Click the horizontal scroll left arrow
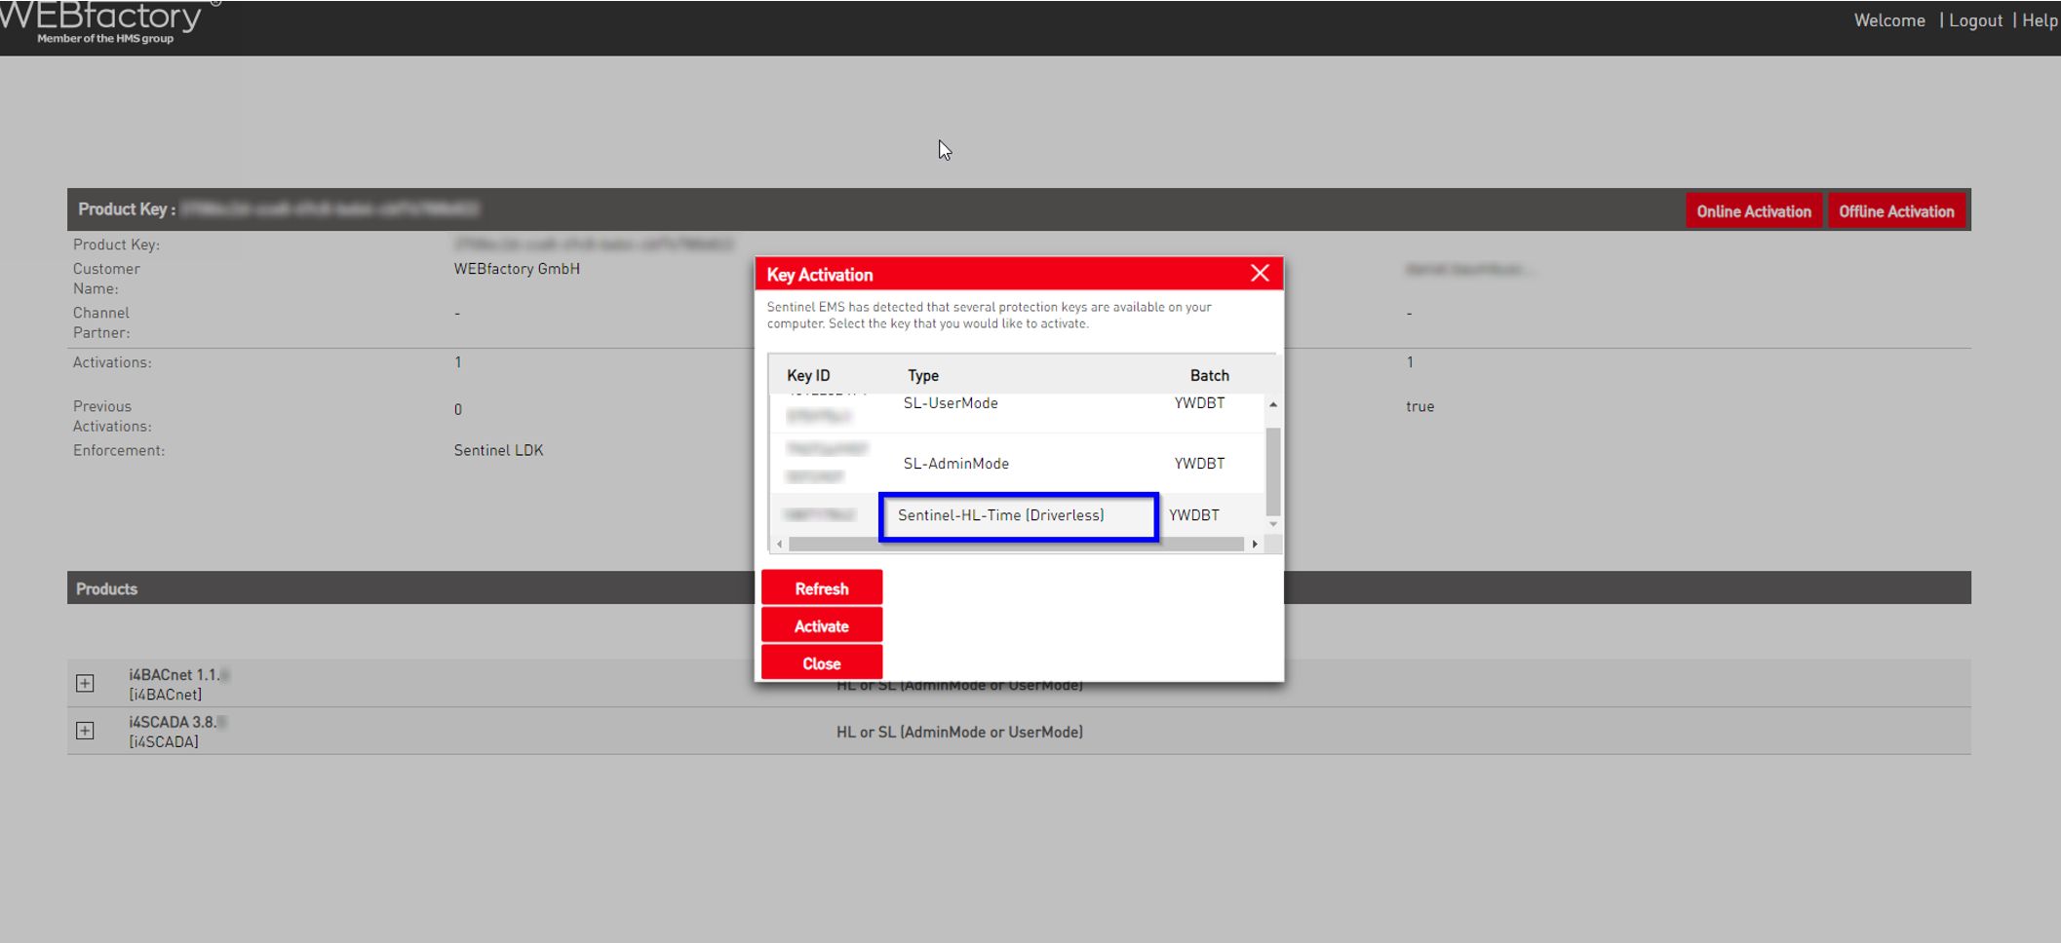Screen dimensions: 2061x943 [x=779, y=544]
